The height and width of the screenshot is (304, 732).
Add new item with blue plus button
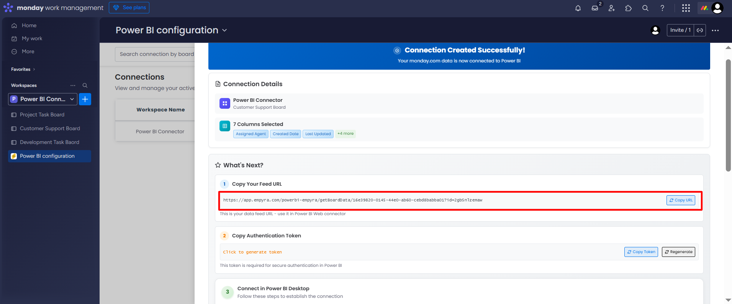click(85, 99)
